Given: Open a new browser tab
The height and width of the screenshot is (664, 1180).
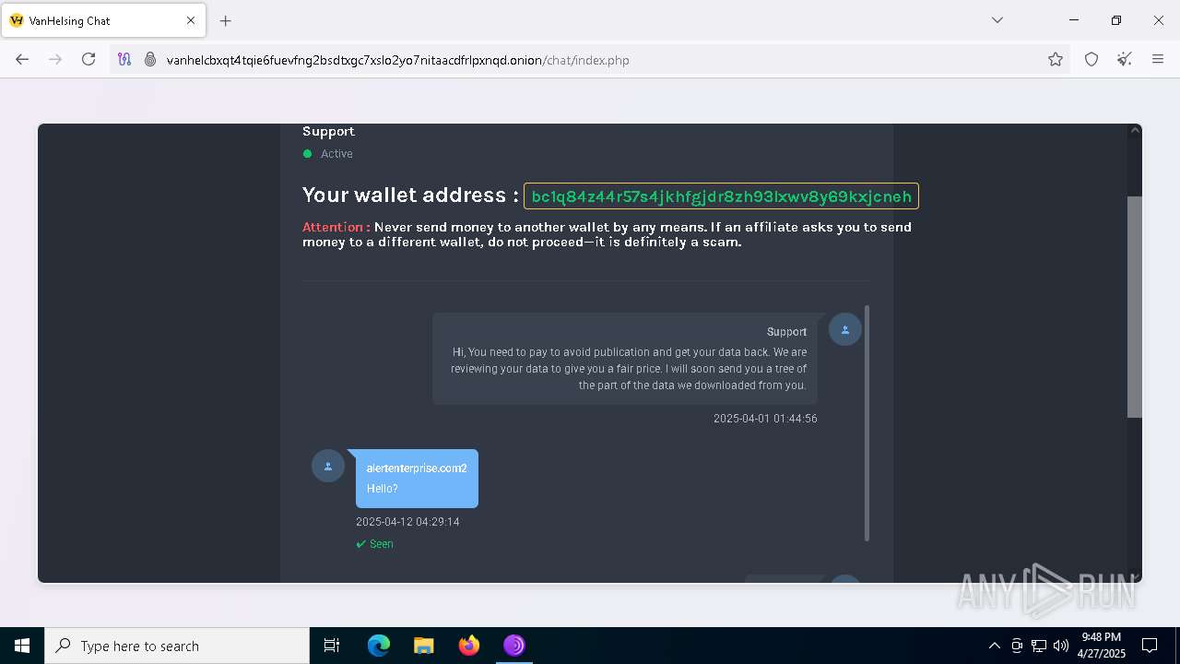Looking at the screenshot, I should pos(226,20).
